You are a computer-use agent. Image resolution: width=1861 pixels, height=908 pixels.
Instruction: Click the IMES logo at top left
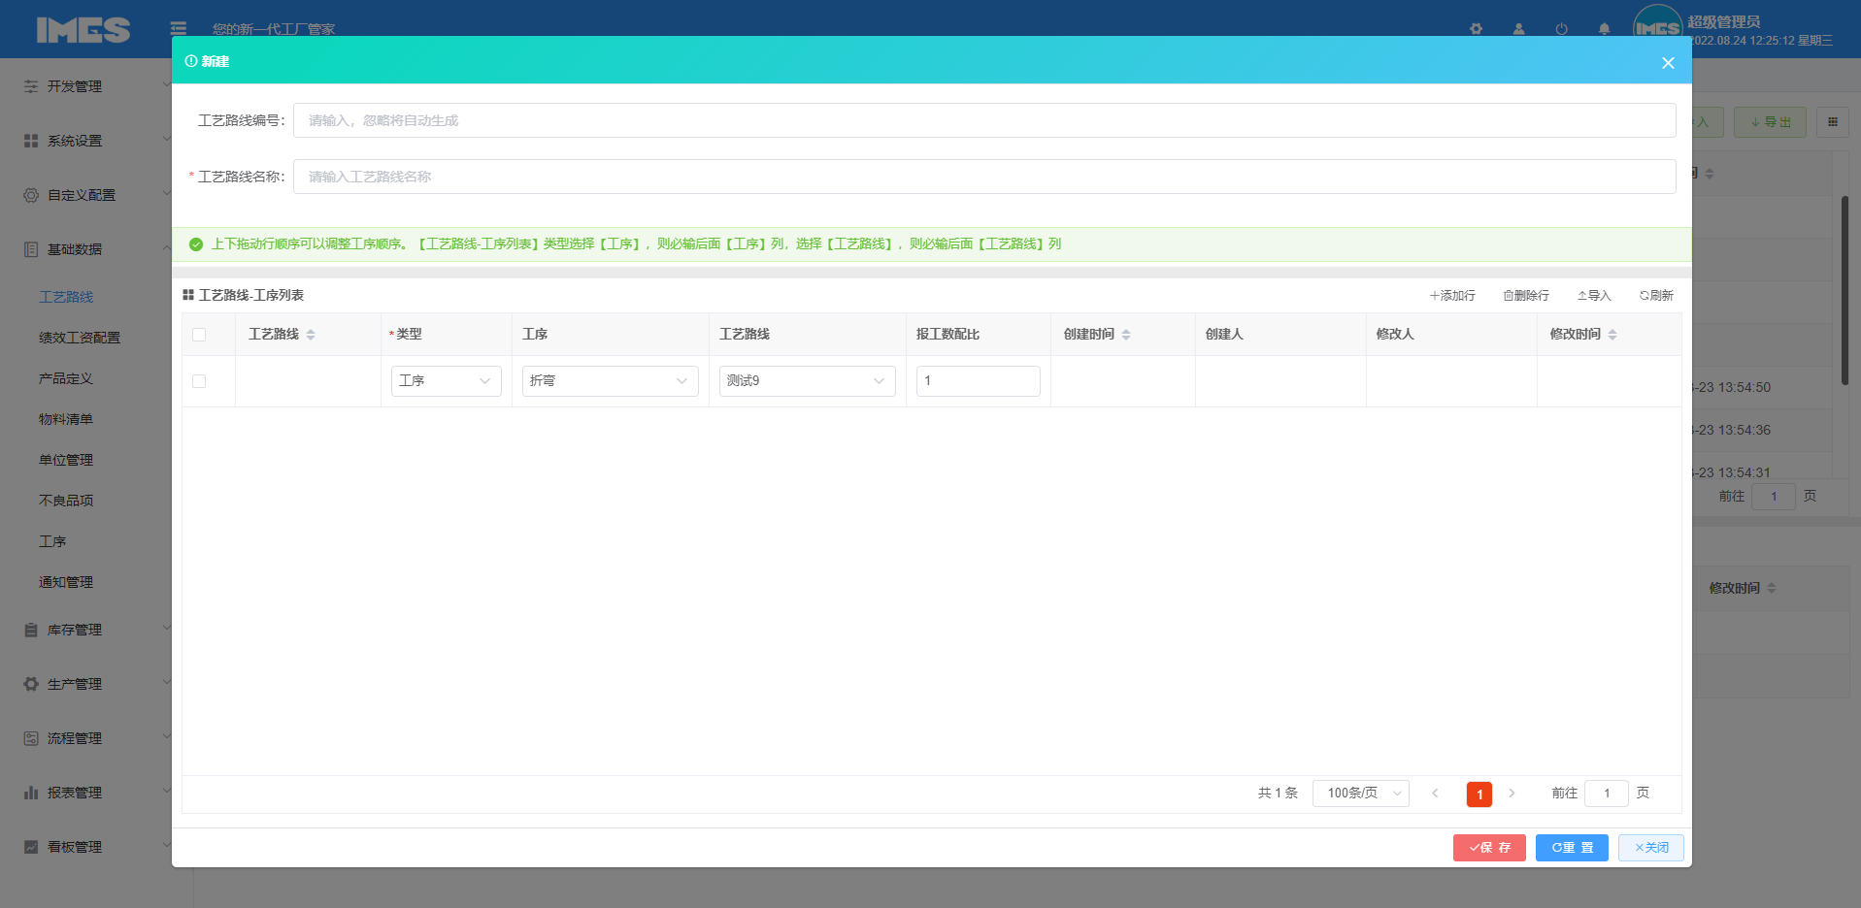click(x=83, y=30)
